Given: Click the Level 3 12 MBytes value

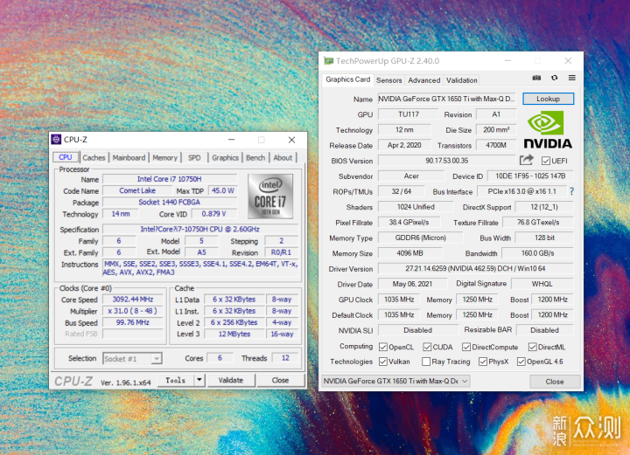Looking at the screenshot, I should click(x=234, y=334).
